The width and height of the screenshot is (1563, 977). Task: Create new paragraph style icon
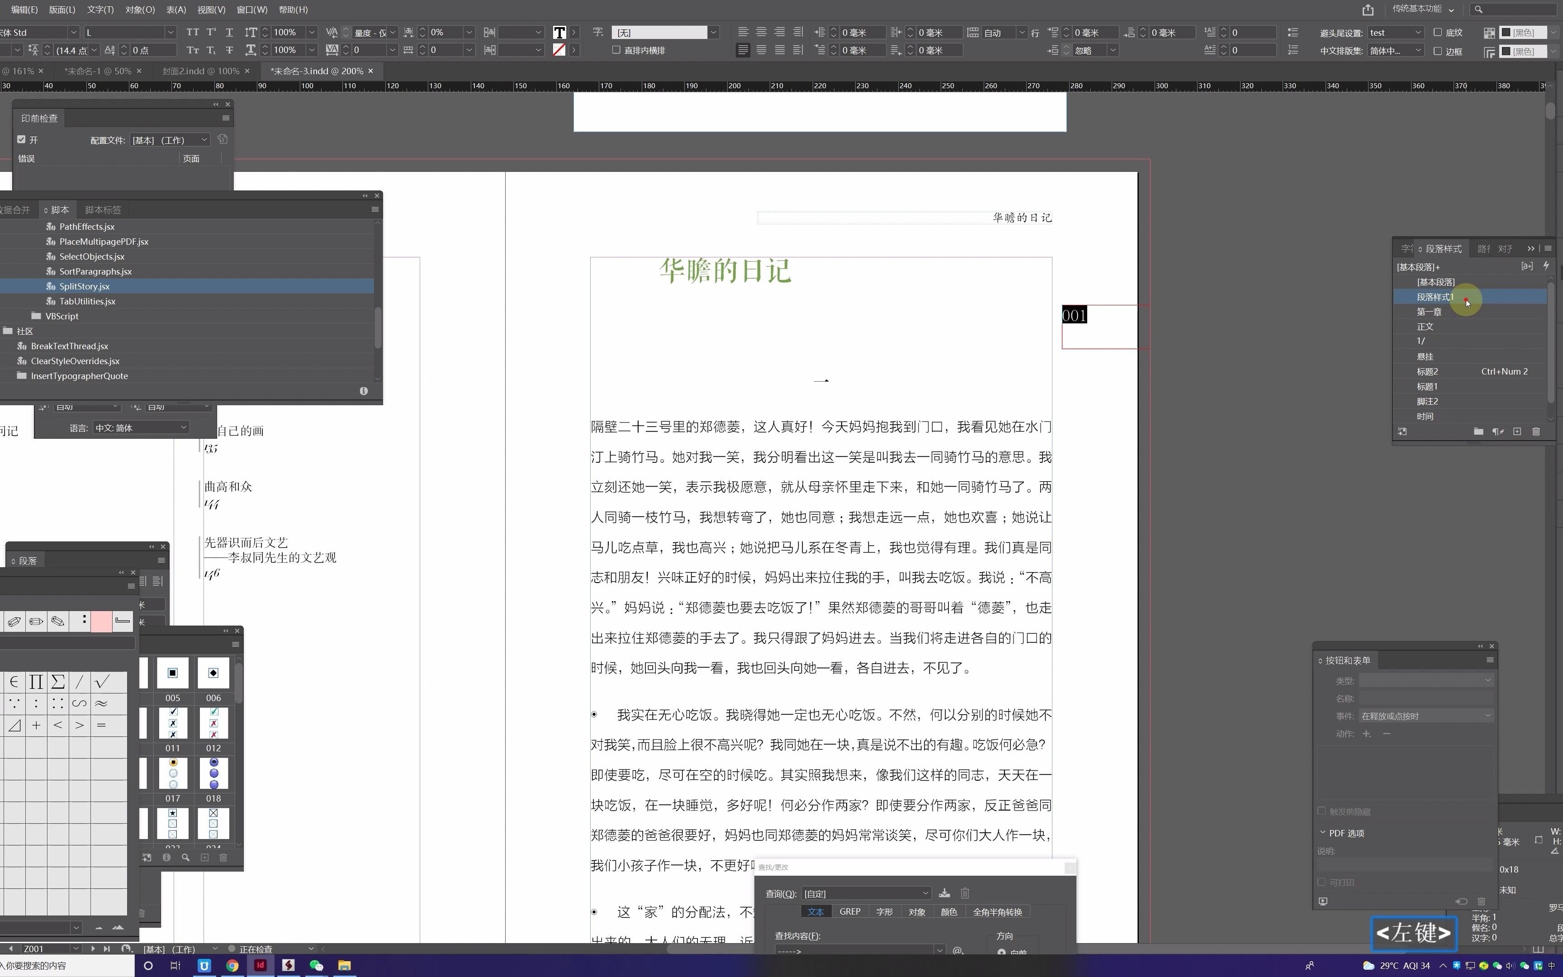(x=1517, y=432)
